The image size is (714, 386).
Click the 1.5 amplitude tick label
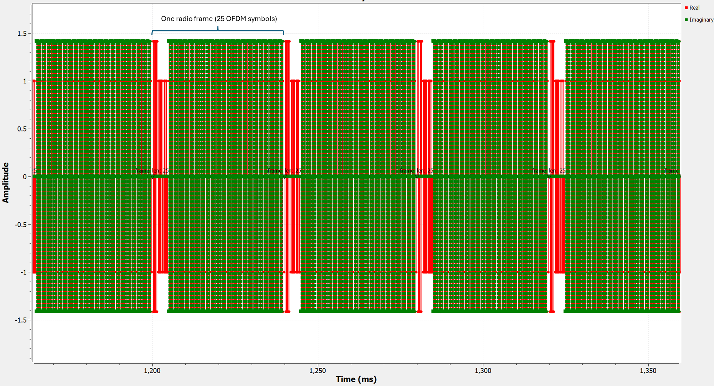coord(22,34)
